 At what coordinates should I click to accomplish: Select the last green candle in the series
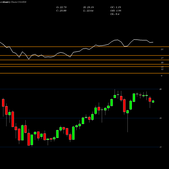coord(153,101)
